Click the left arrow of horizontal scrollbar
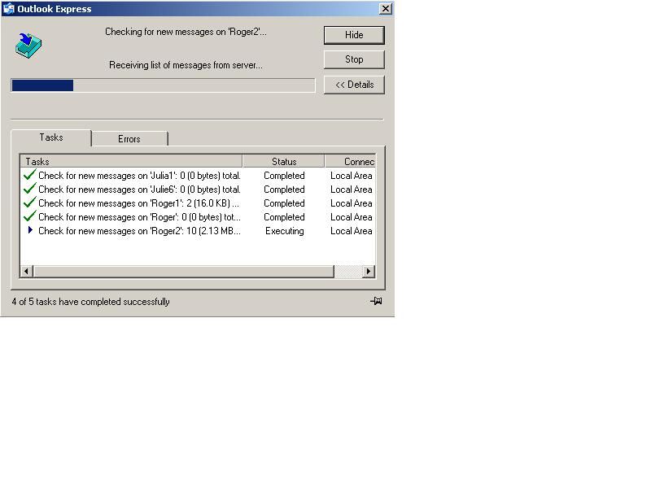Image resolution: width=651 pixels, height=488 pixels. point(27,272)
